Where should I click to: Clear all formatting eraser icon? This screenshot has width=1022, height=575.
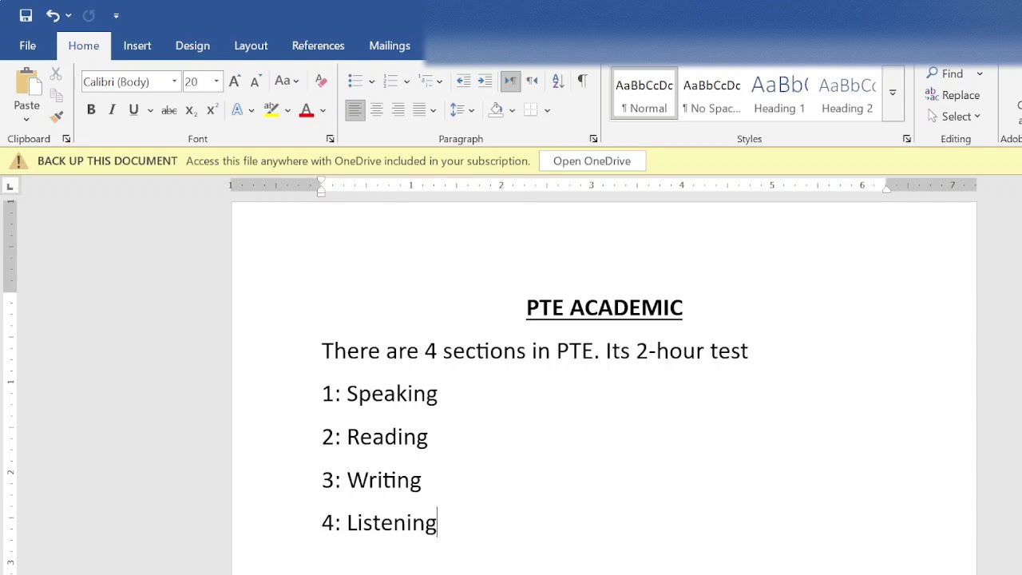click(x=321, y=81)
